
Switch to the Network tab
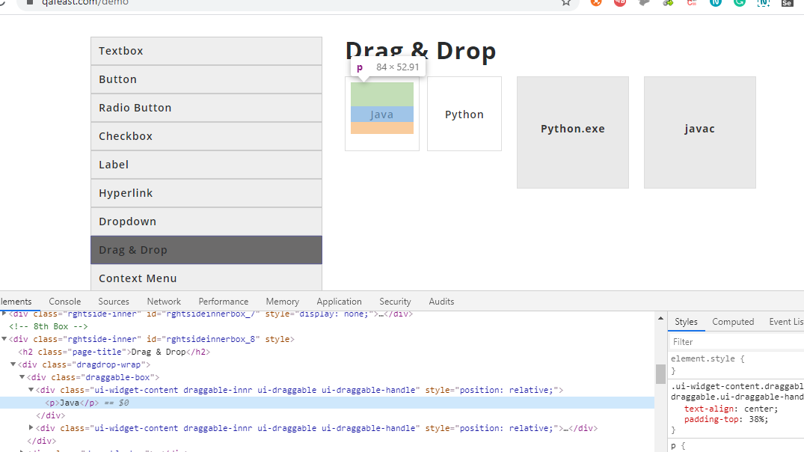coord(164,302)
